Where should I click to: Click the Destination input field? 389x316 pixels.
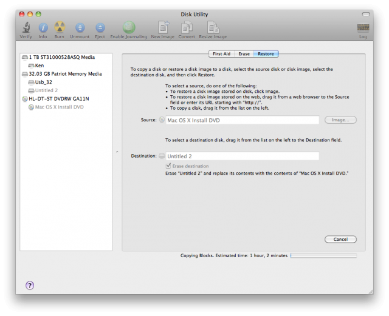pos(242,156)
